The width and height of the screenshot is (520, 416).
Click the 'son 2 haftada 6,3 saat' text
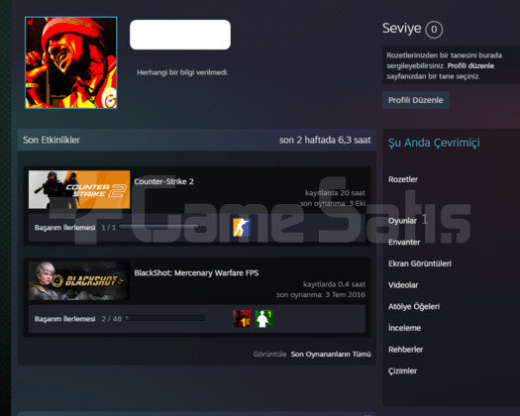tap(325, 140)
